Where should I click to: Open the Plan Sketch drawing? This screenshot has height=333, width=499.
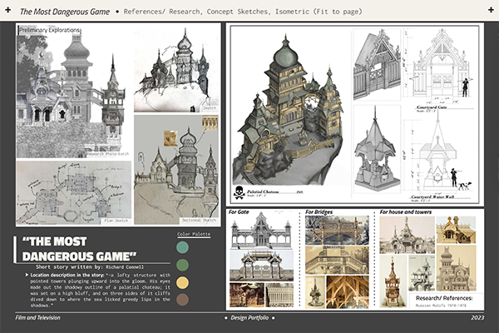coord(73,192)
